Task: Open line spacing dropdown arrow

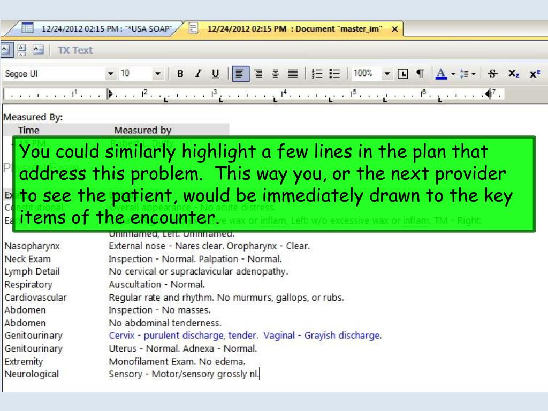Action: pyautogui.click(x=474, y=74)
